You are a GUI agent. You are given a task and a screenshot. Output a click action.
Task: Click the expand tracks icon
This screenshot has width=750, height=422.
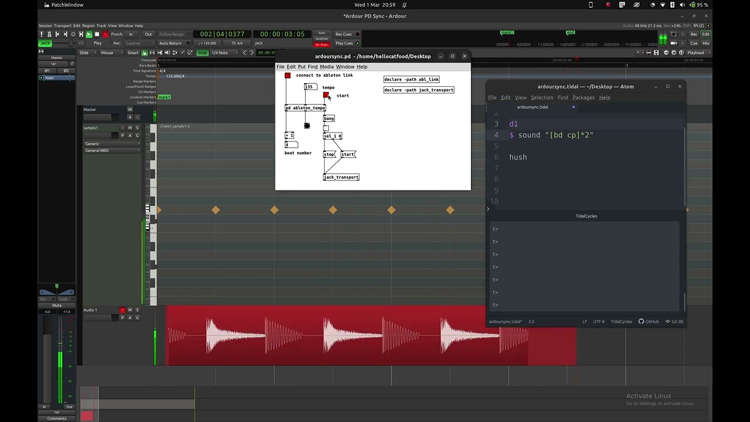pos(656,53)
